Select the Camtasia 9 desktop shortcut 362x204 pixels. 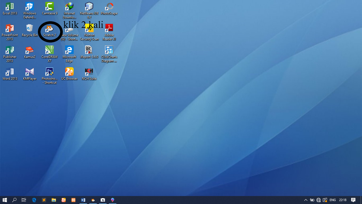tap(49, 9)
